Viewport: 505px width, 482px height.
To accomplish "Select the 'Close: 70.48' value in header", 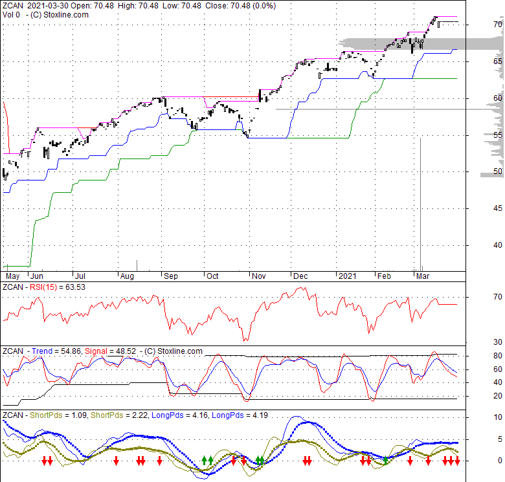I will pos(228,6).
